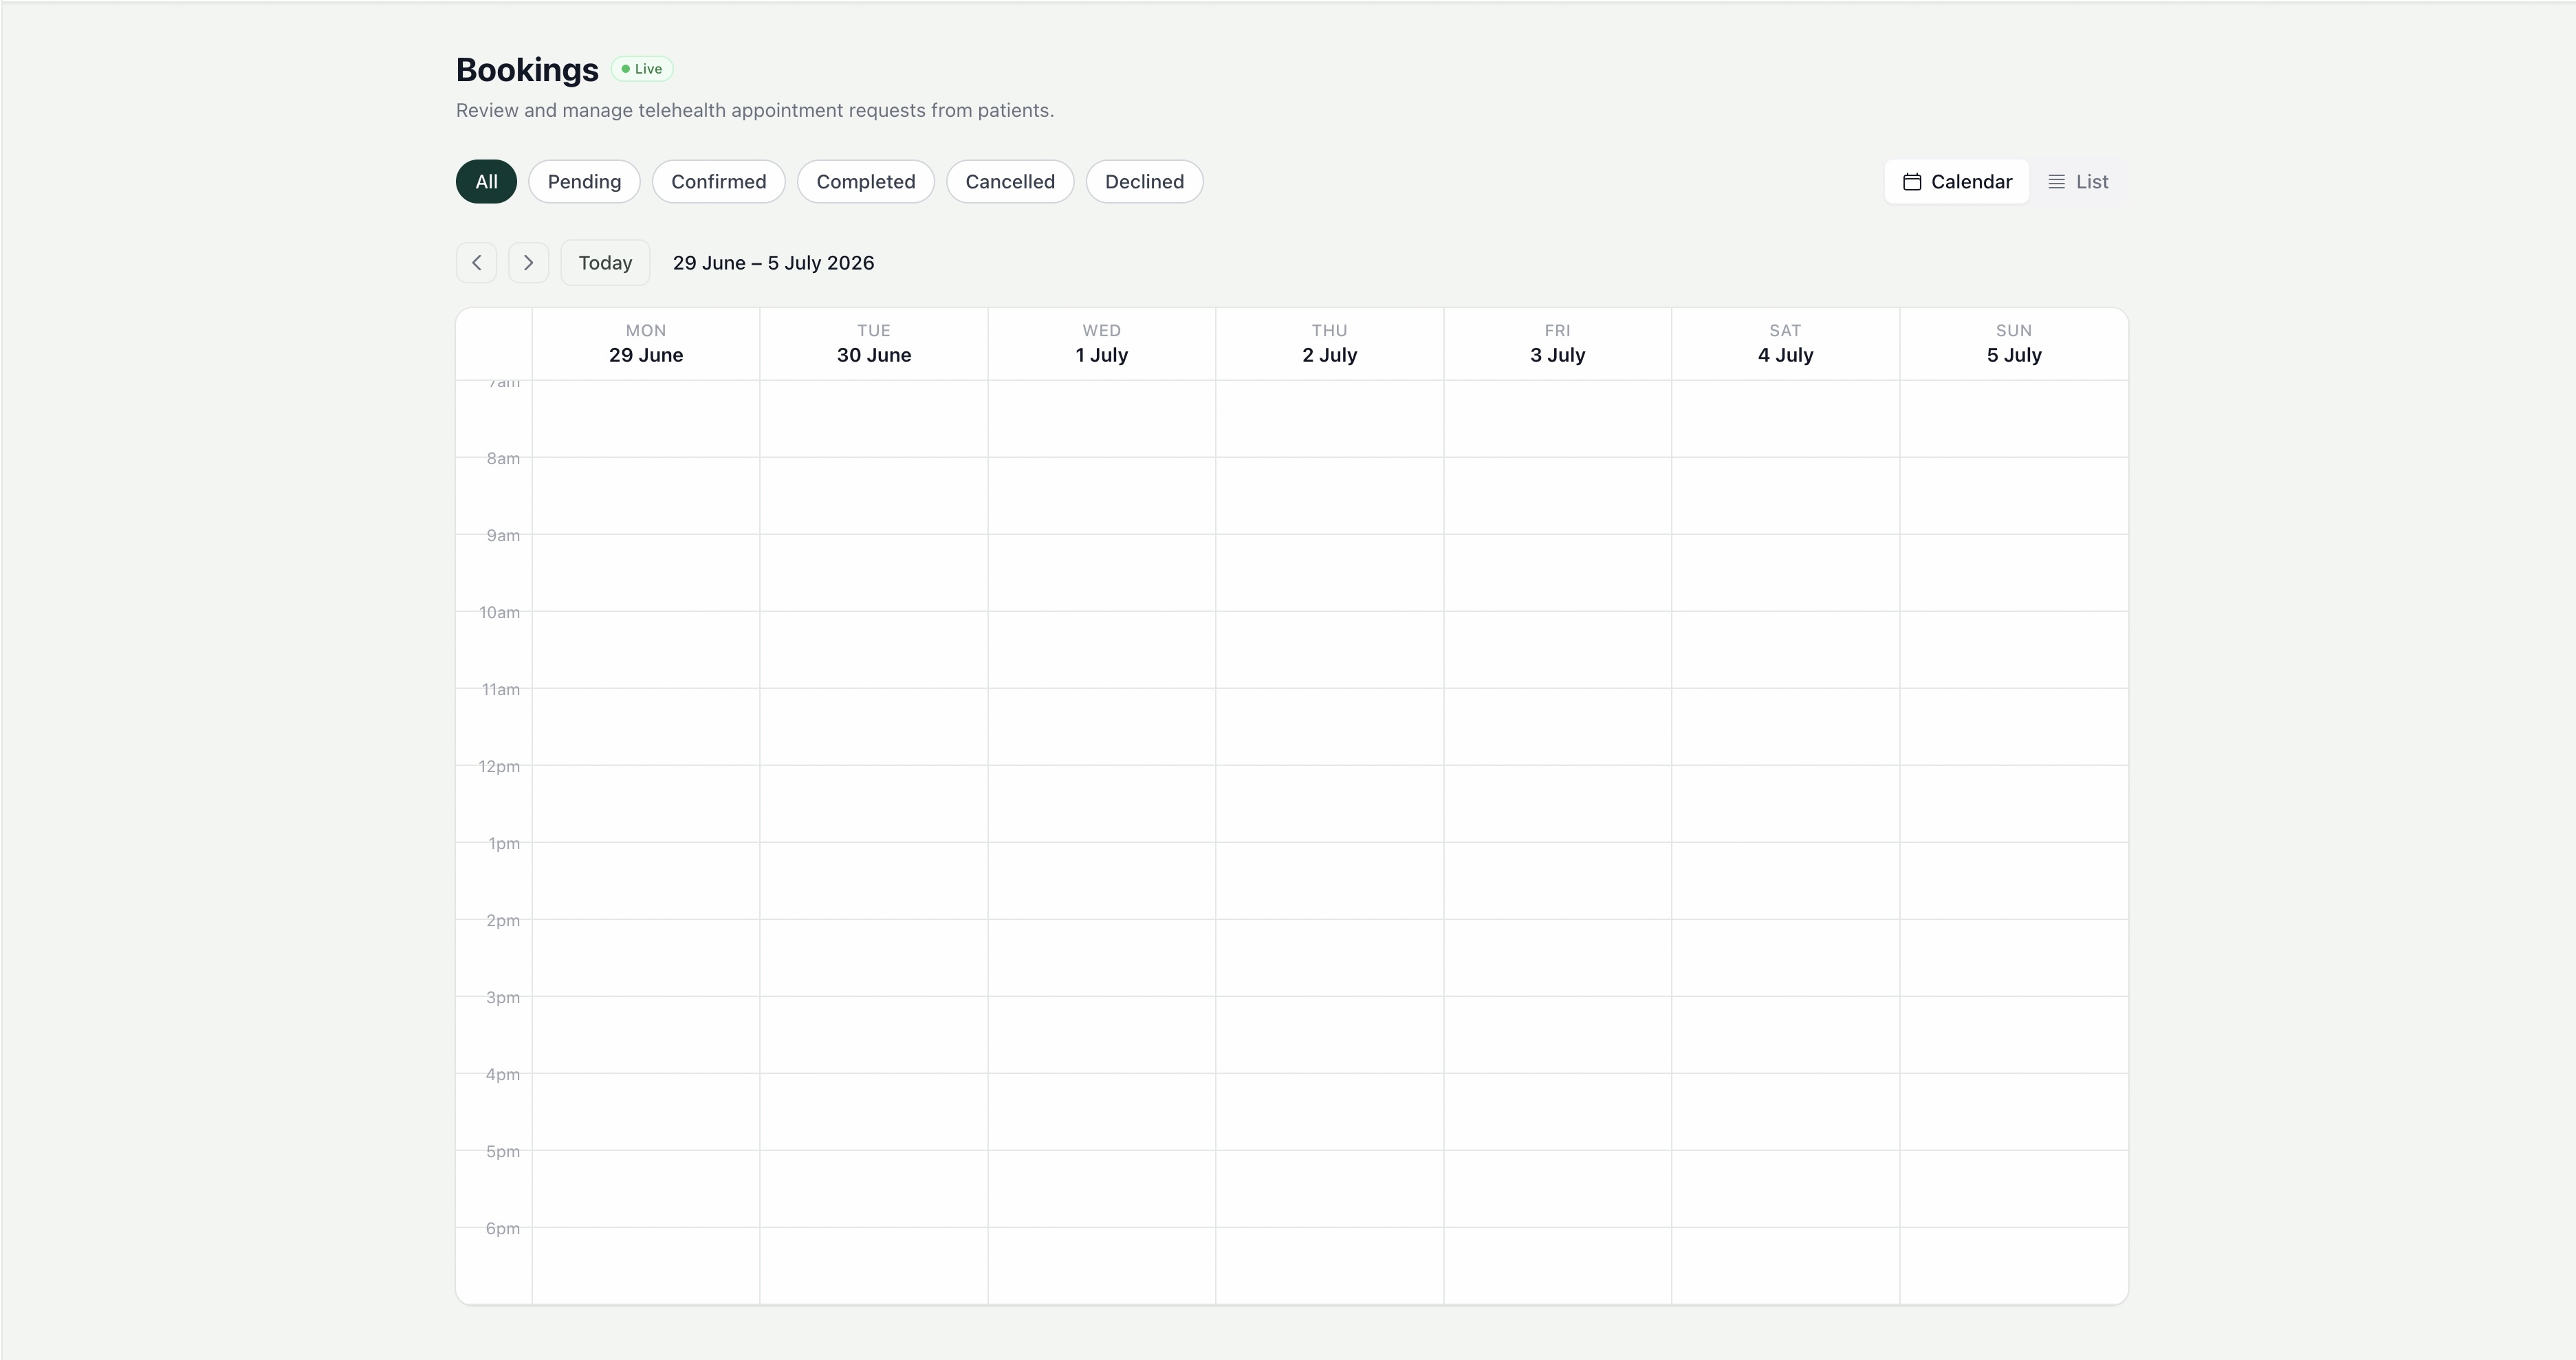Select the All filter pill
This screenshot has width=2576, height=1360.
[x=486, y=182]
